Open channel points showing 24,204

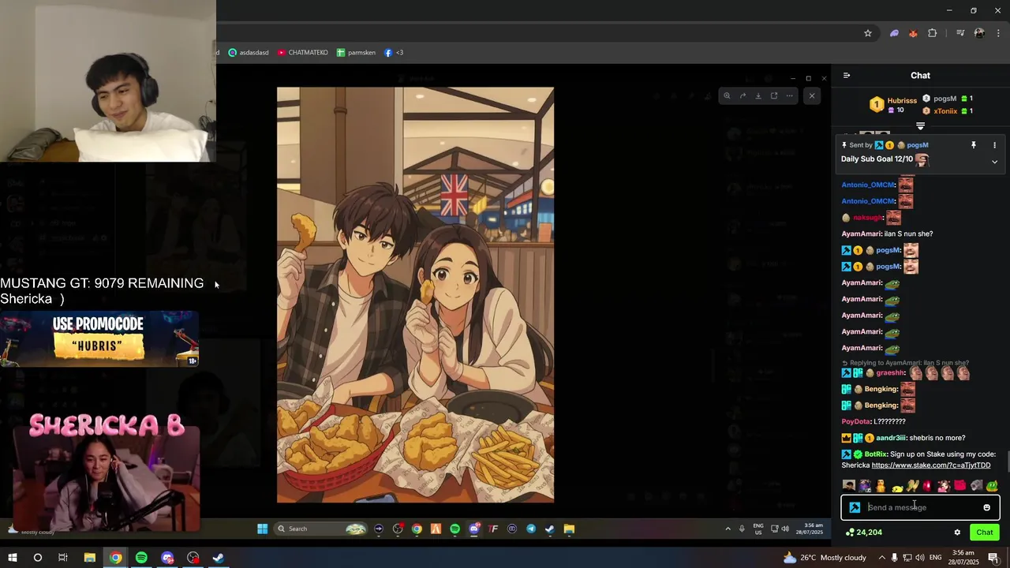[863, 532]
